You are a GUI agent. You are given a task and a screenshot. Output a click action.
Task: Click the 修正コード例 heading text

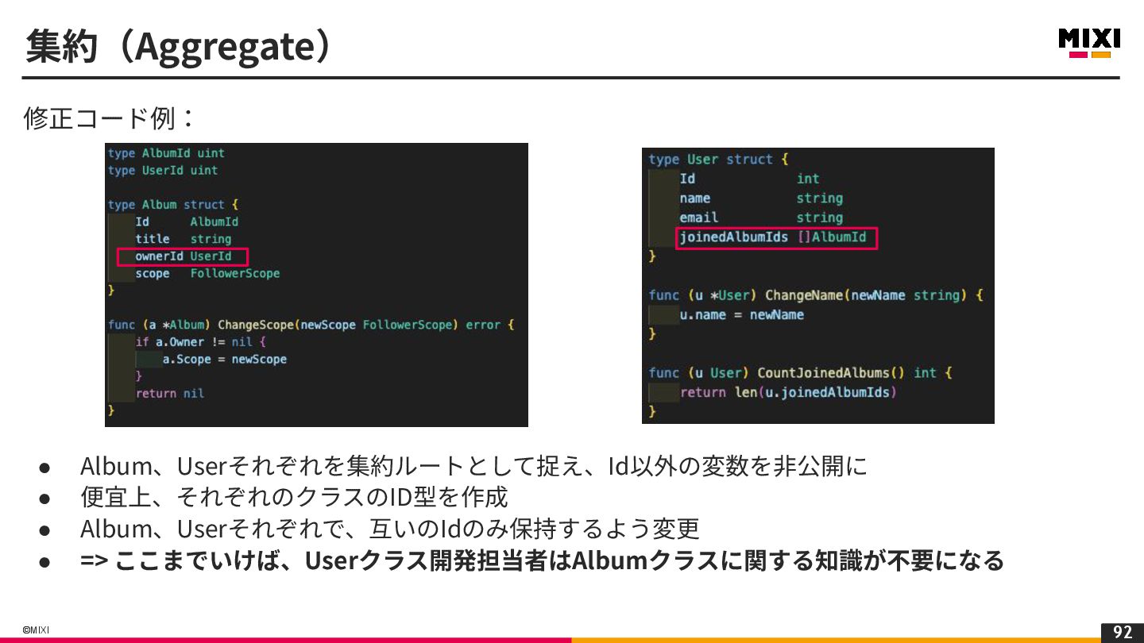tap(110, 119)
